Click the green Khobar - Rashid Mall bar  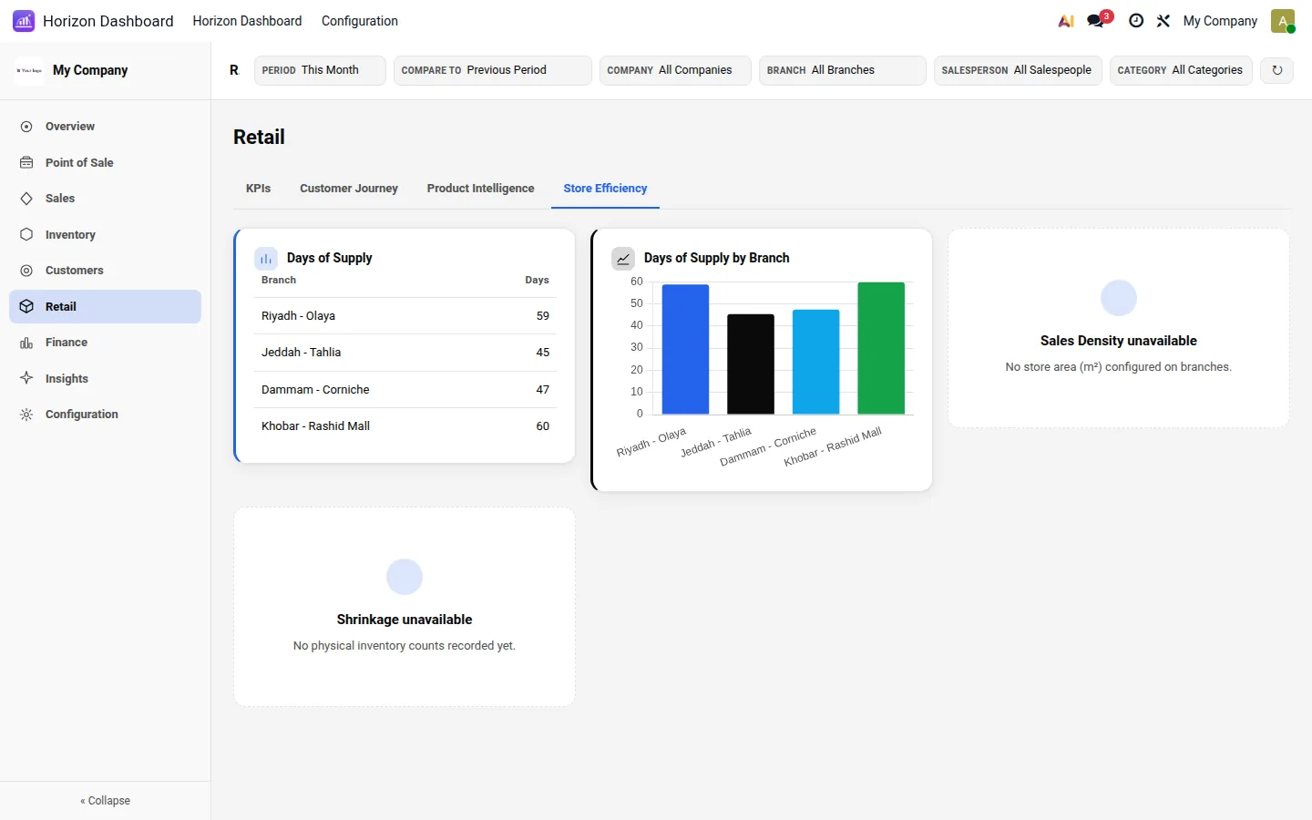point(881,348)
